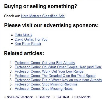The image size is (102, 100).
Task: Open On What Other People Hear article
Action: coord(58,67)
